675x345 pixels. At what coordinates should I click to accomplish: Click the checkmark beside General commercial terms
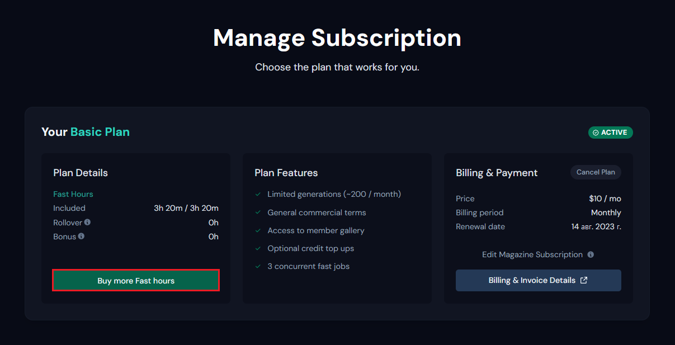tap(258, 212)
